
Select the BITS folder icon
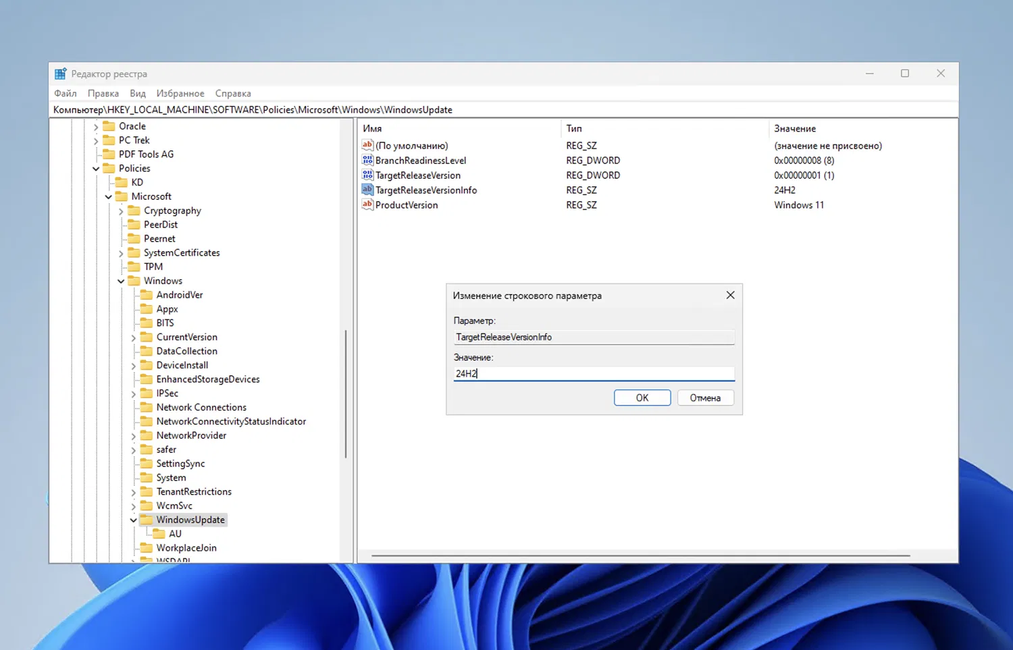coord(147,323)
